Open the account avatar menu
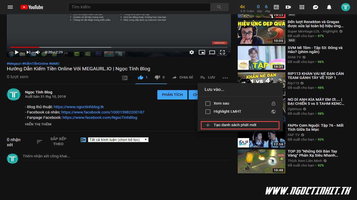357x200 pixels. 346,7
